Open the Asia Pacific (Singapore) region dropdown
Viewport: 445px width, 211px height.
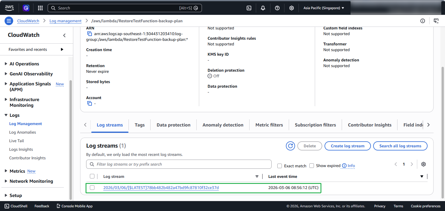[324, 8]
